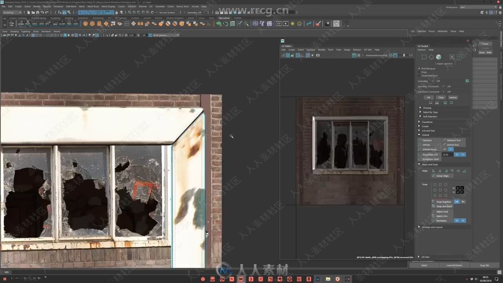Open Selection Constraint dropdown

pos(444,86)
